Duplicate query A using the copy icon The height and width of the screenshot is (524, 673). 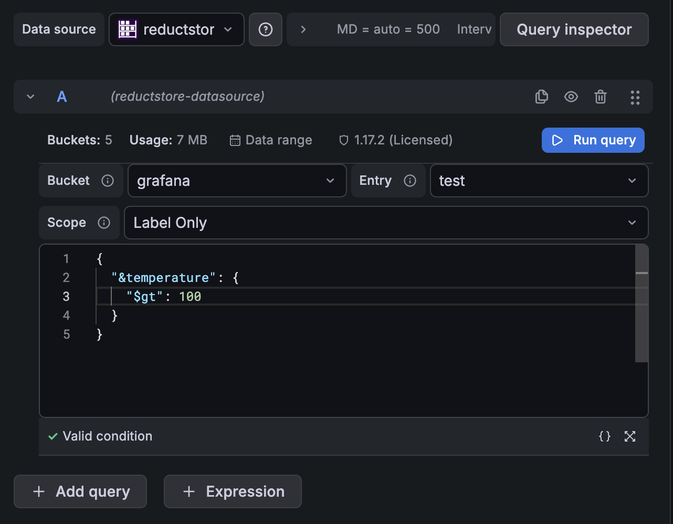click(541, 97)
